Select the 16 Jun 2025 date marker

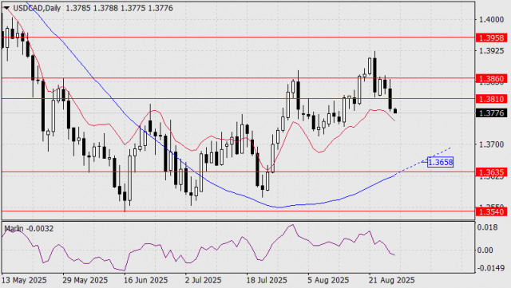(145, 280)
